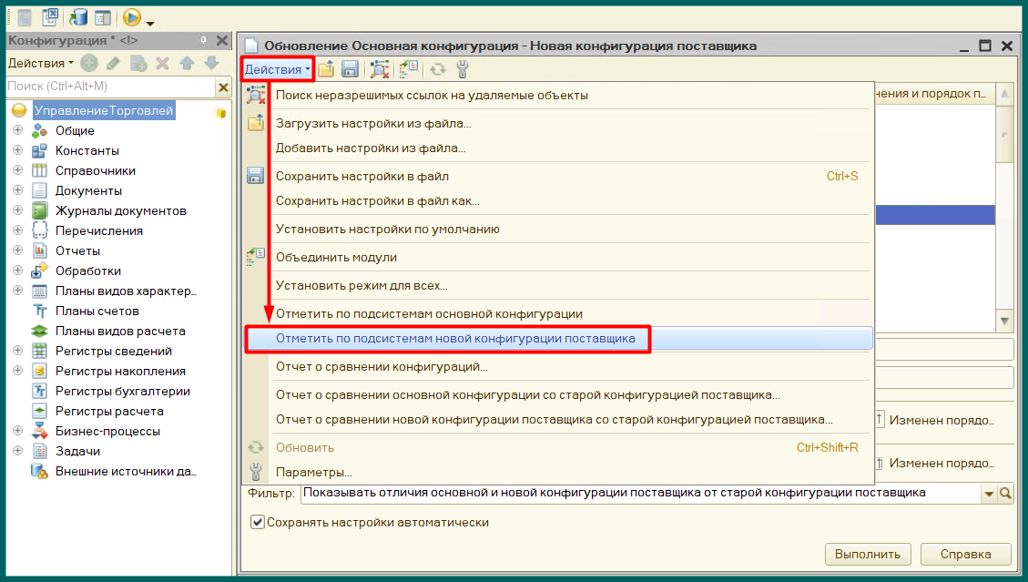Click the close configuration icon in top toolbar

(50, 17)
